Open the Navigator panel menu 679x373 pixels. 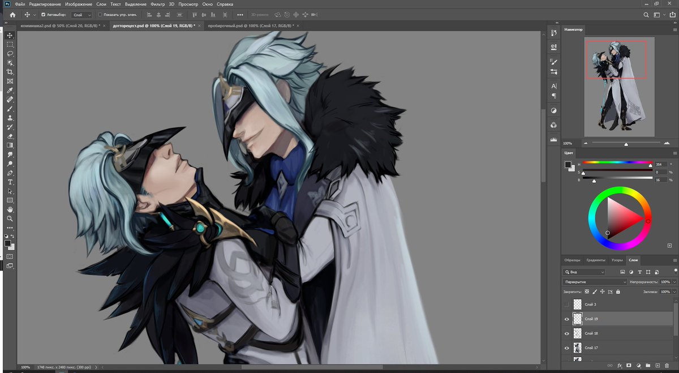pos(674,29)
